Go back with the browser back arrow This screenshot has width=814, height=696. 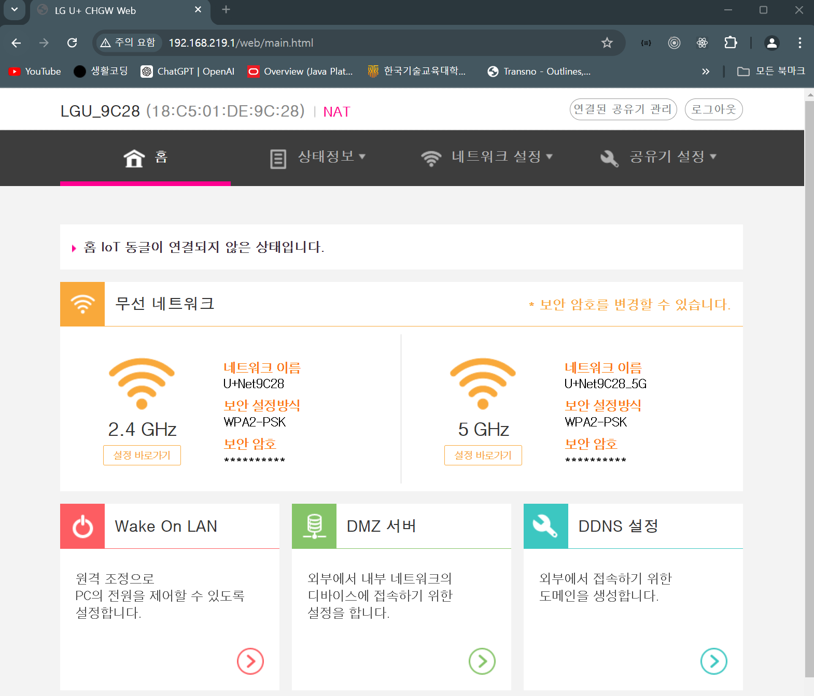pyautogui.click(x=16, y=43)
